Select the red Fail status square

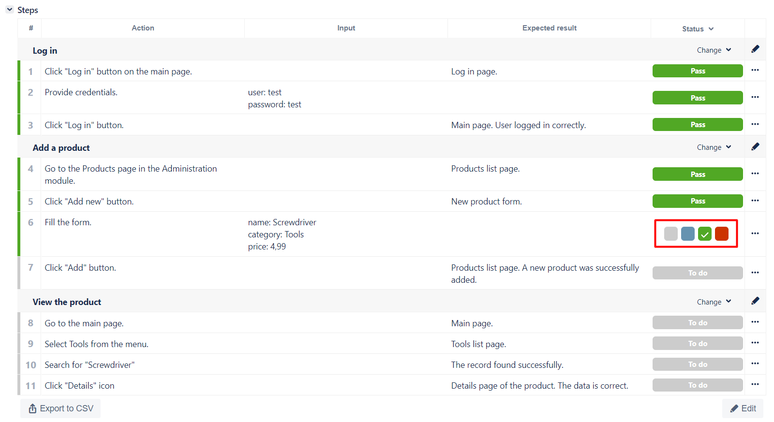point(722,233)
